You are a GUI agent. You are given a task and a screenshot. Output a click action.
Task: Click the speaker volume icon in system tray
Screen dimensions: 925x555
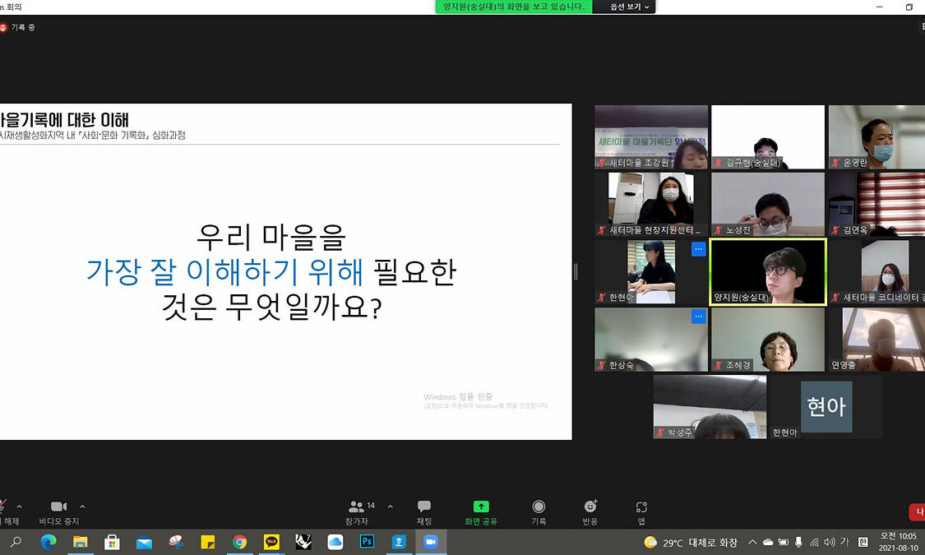point(829,543)
